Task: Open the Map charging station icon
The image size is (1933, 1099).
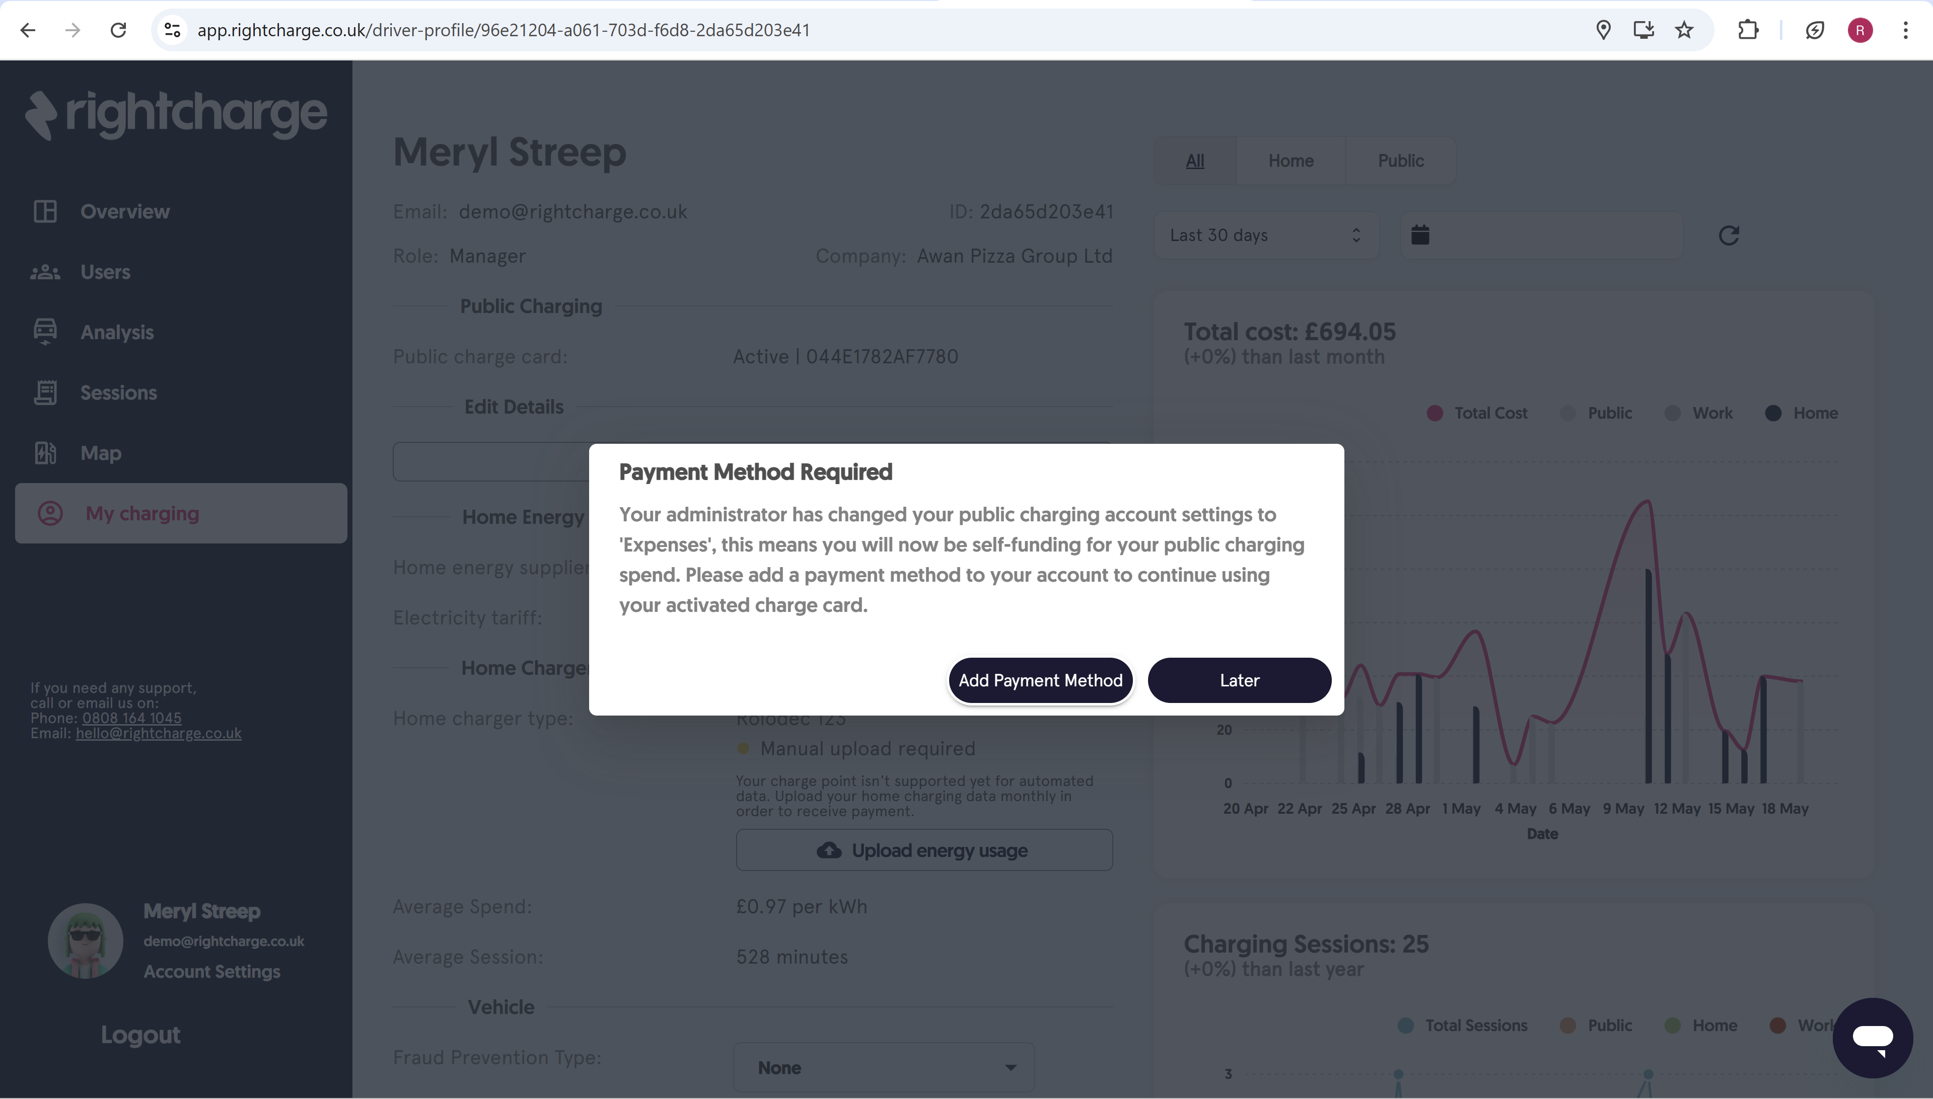Action: click(45, 453)
